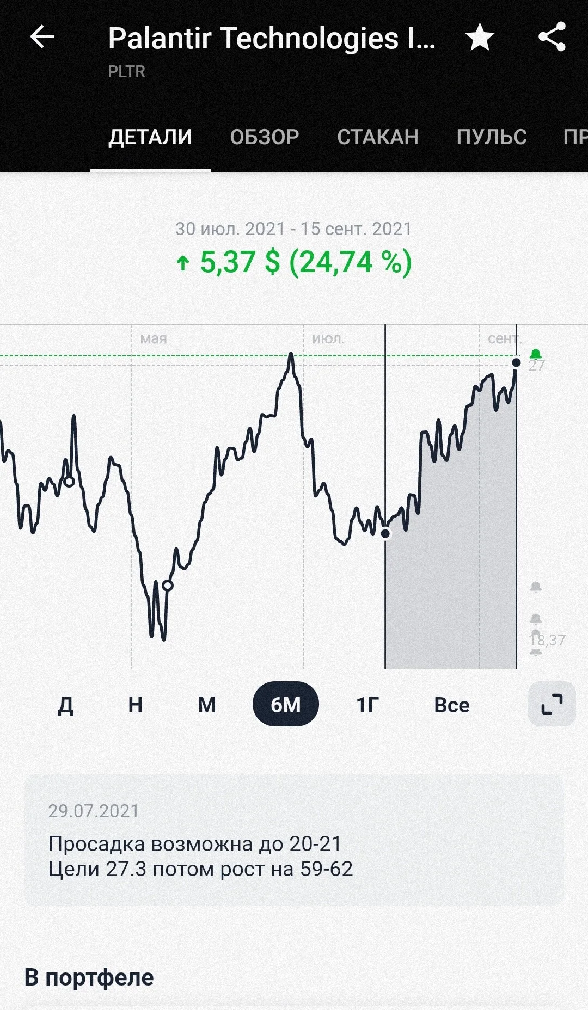Image resolution: width=588 pixels, height=1010 pixels.
Task: Expand chart to fullscreen
Action: [x=552, y=704]
